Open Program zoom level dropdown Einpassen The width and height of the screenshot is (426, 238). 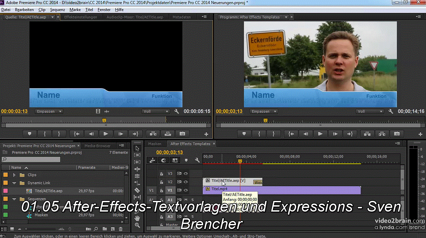coord(264,111)
